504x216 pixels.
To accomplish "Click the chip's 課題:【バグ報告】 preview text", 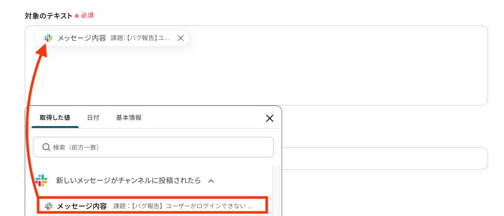I will click(x=140, y=38).
